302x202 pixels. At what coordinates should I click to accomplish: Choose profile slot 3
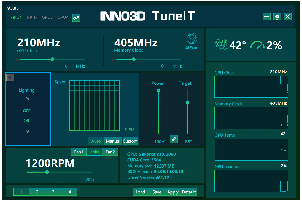point(53,192)
